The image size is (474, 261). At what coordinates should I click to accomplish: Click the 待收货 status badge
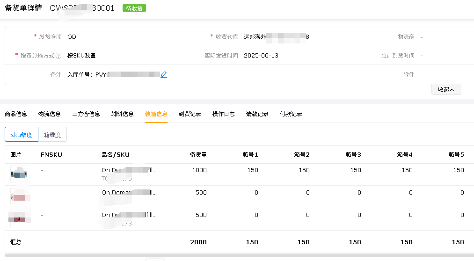coord(134,8)
